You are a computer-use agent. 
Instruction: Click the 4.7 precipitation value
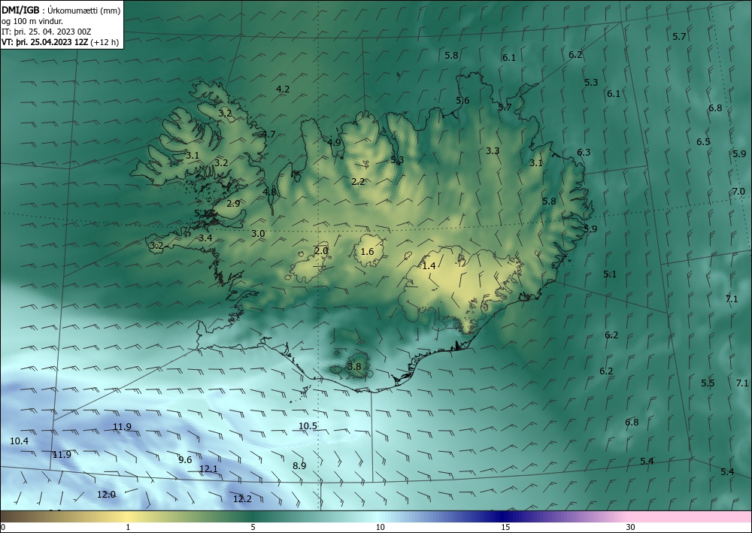pos(268,135)
